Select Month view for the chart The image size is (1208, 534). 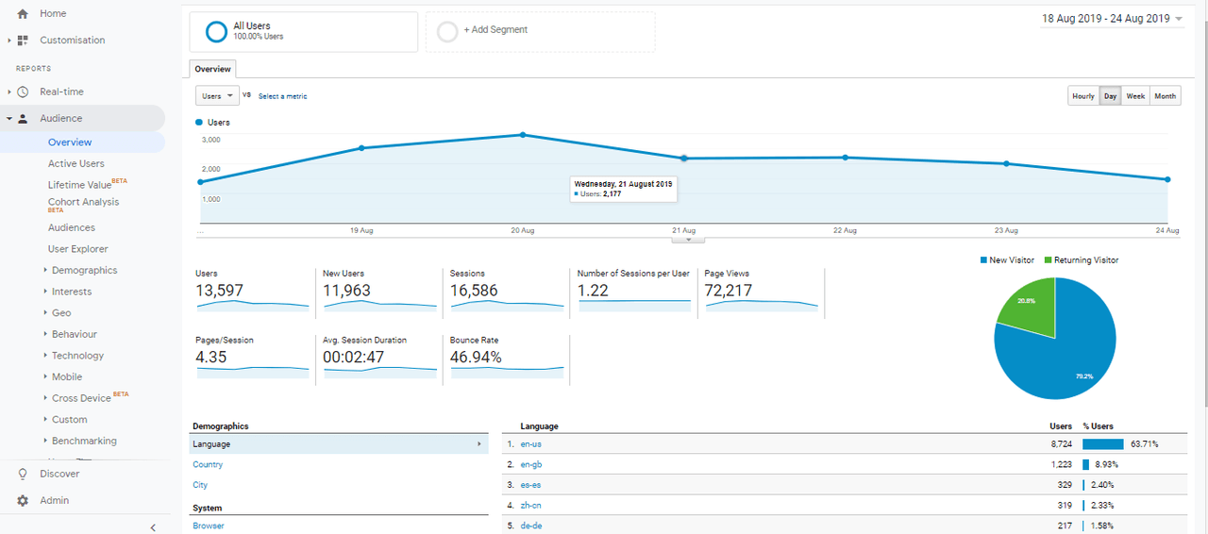pyautogui.click(x=1166, y=96)
